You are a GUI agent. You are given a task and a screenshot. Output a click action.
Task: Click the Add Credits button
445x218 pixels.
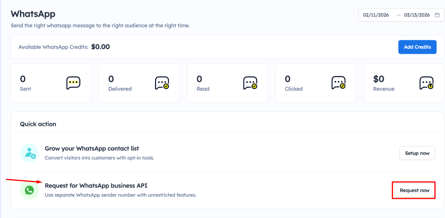417,47
